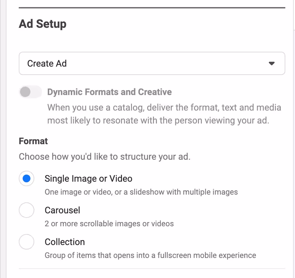The width and height of the screenshot is (295, 278).
Task: Click "2 or more scrollable images or videos"
Action: (x=109, y=223)
